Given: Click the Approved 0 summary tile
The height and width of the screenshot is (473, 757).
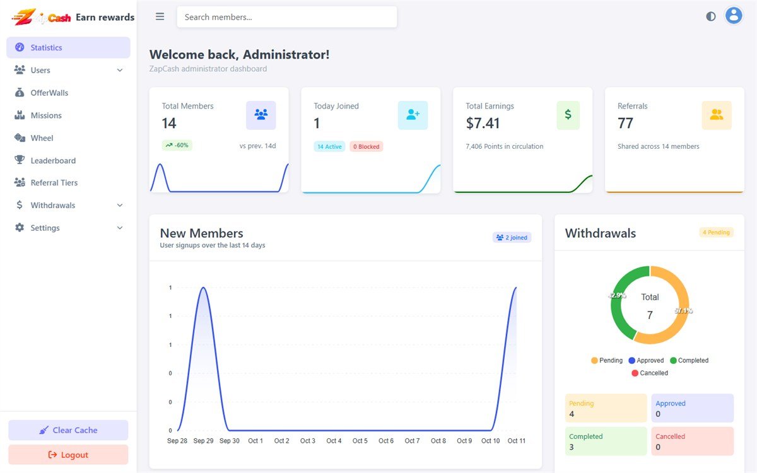Looking at the screenshot, I should (x=692, y=408).
